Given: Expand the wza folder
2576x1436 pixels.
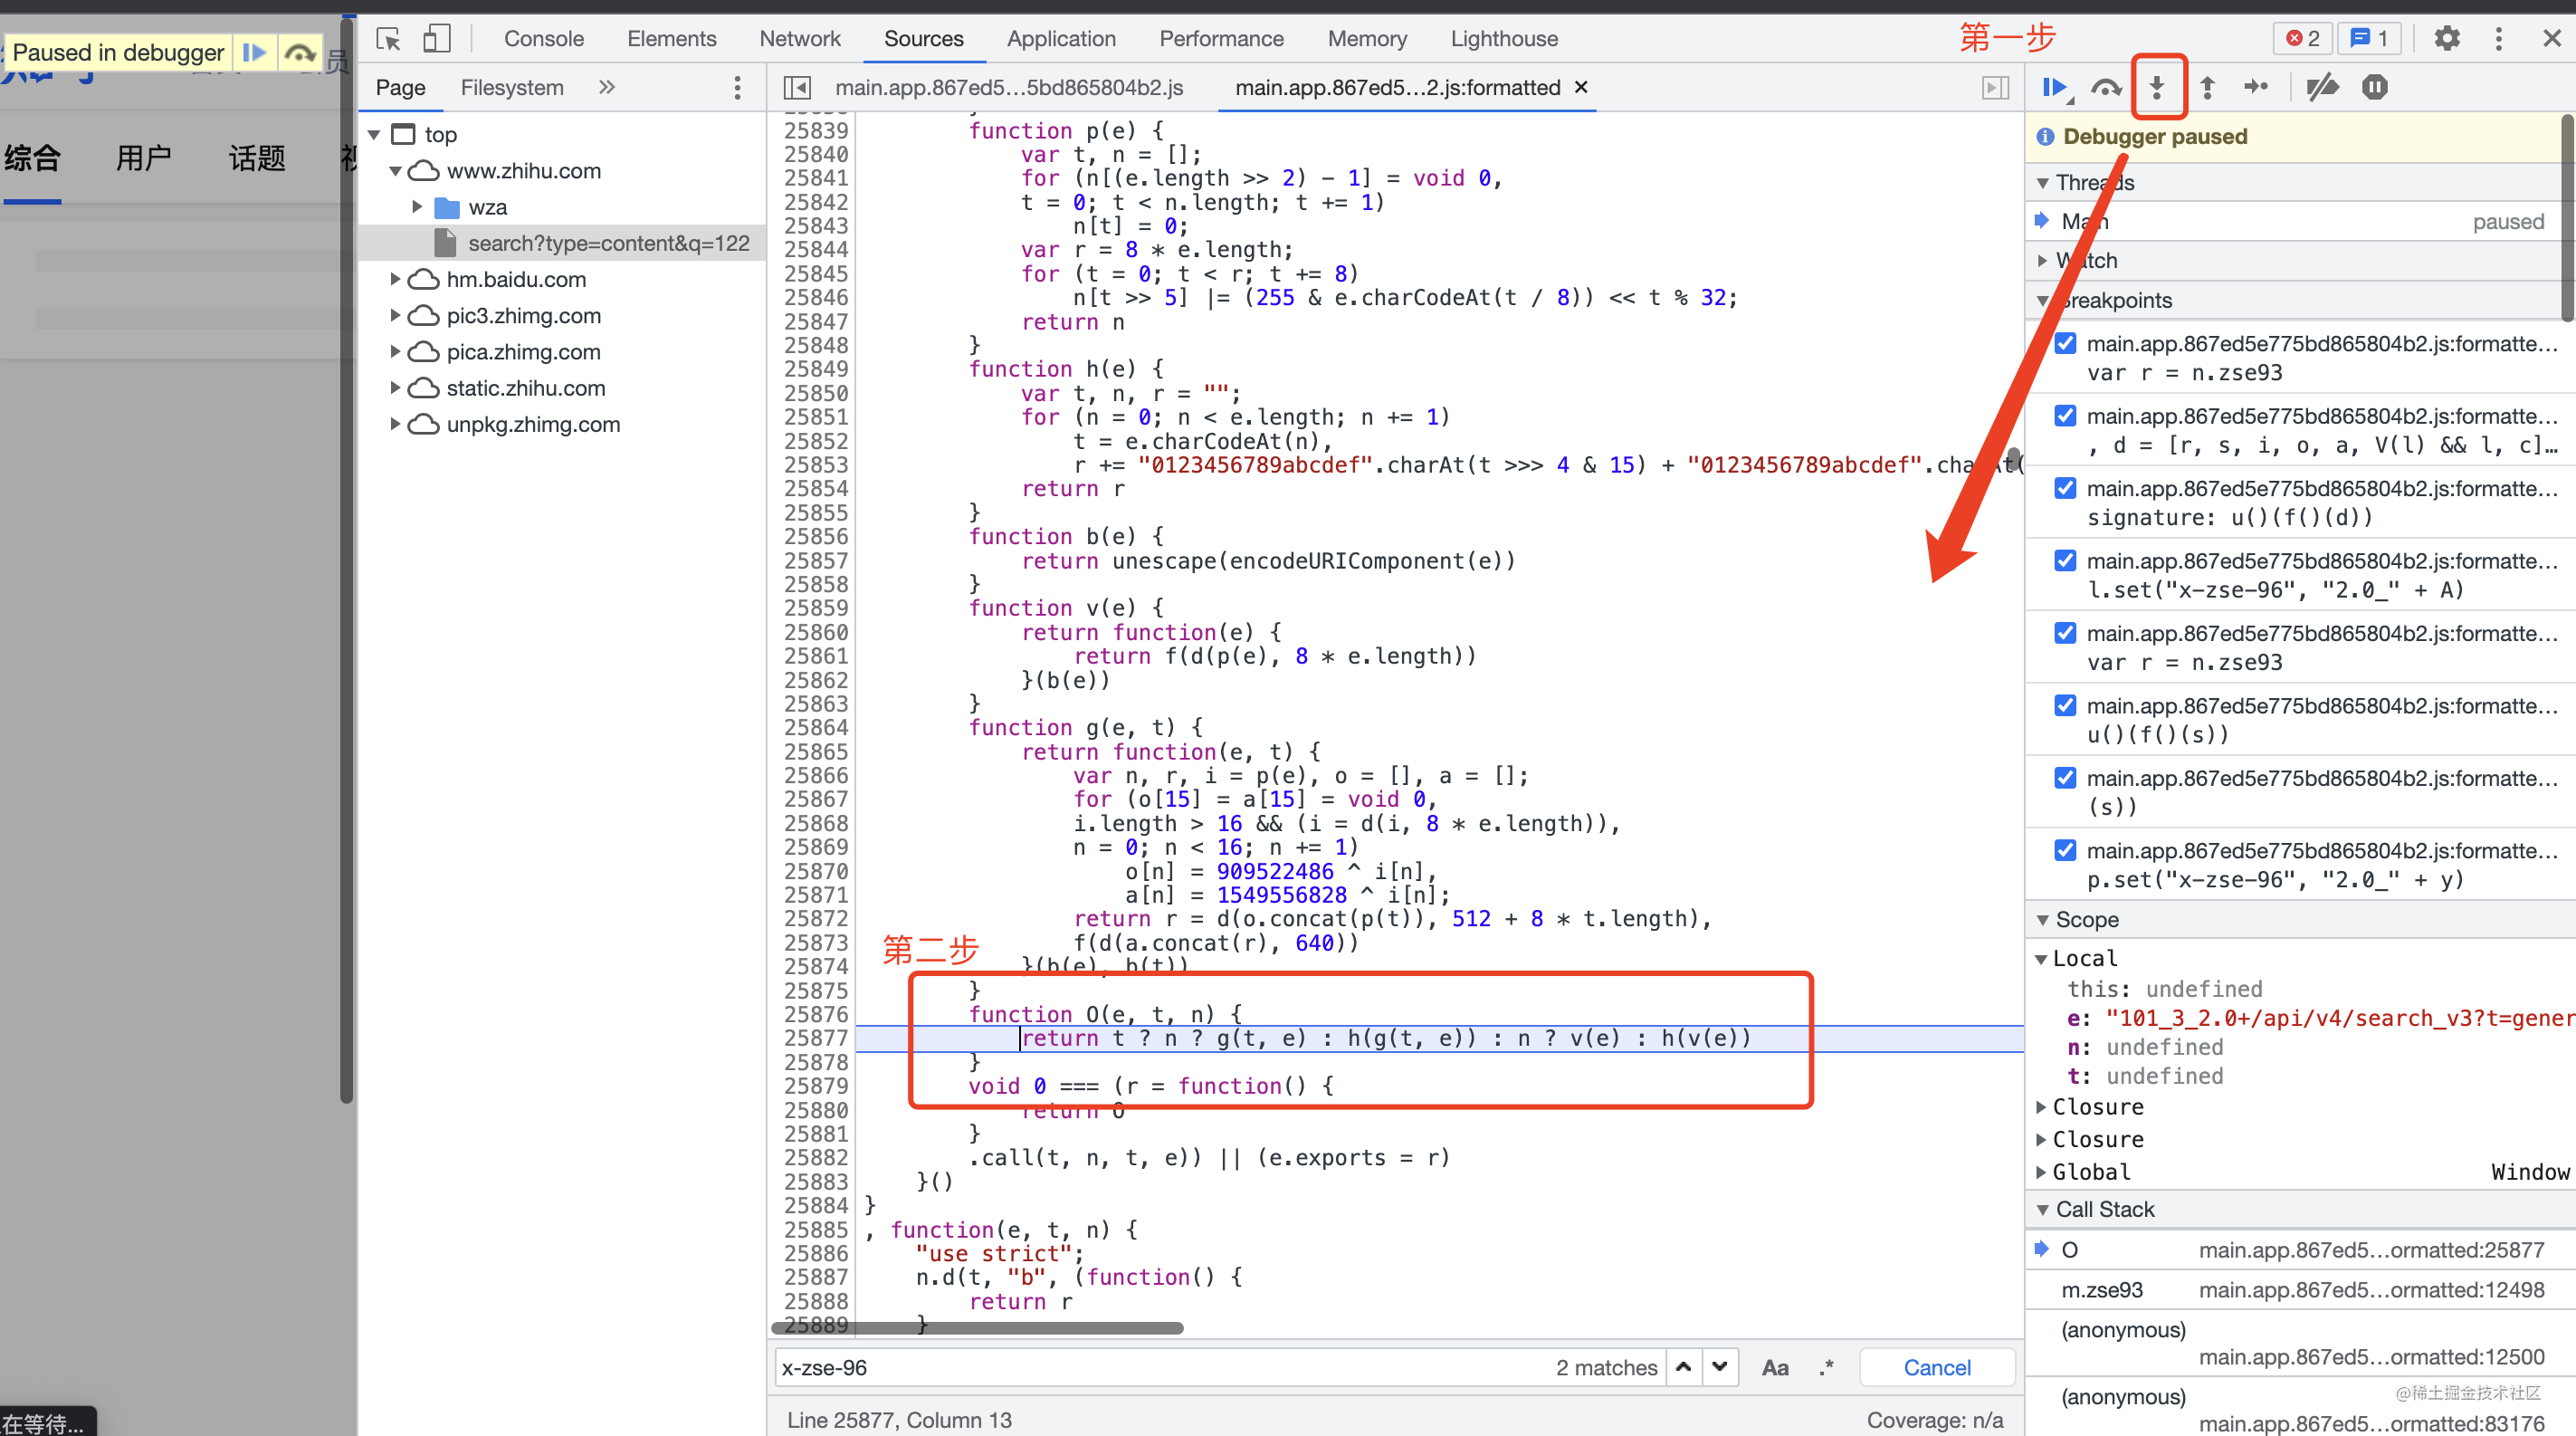Looking at the screenshot, I should [417, 207].
